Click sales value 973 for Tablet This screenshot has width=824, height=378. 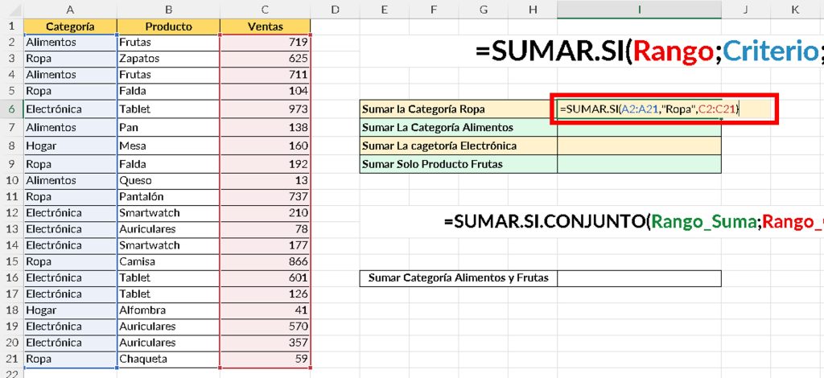click(265, 109)
